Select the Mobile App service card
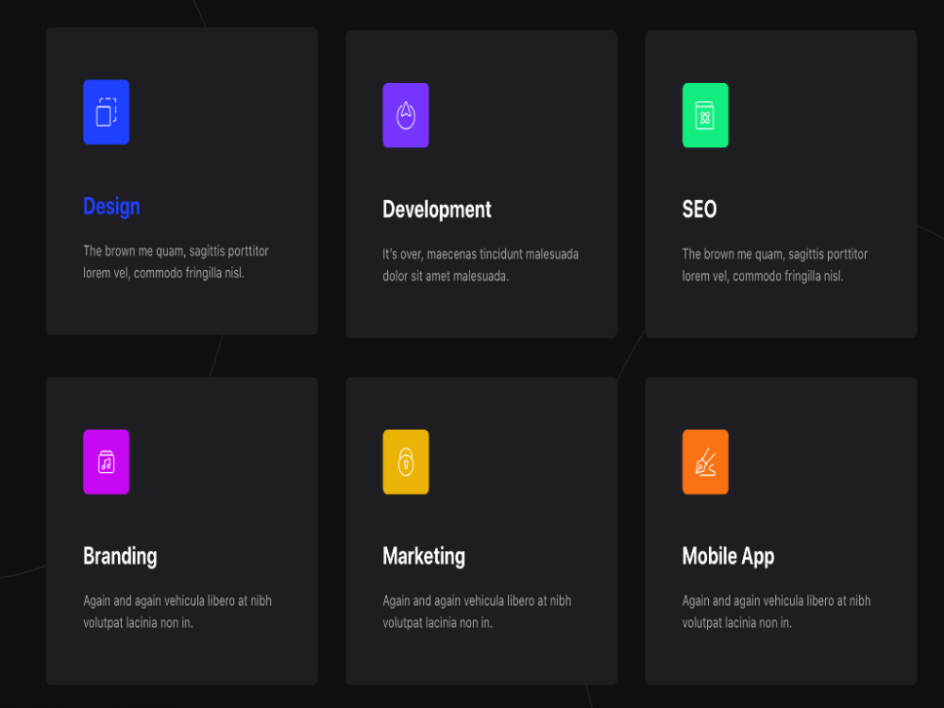 [x=781, y=529]
